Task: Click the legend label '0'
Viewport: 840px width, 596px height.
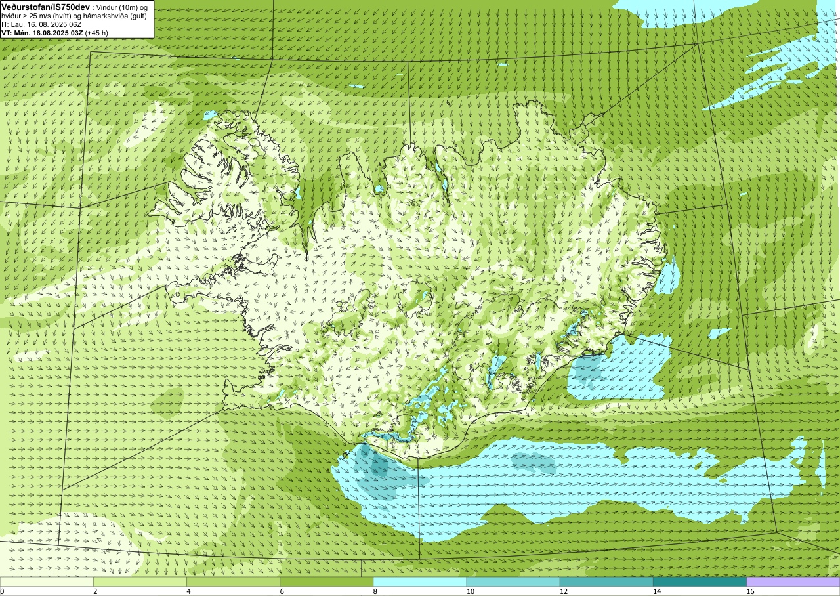Action: (x=2, y=591)
